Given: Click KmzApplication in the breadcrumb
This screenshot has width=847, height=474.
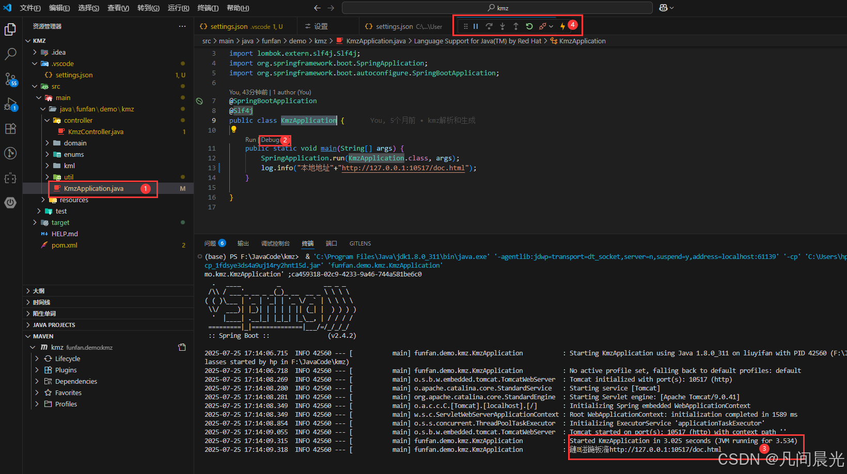Looking at the screenshot, I should [x=582, y=41].
